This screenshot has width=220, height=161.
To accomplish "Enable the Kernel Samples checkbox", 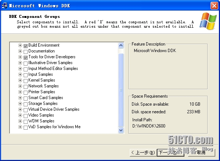I will tap(25, 81).
